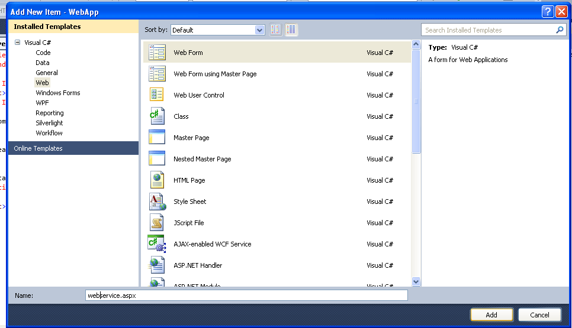Image resolution: width=572 pixels, height=328 pixels.
Task: Pick the Style Sheet template icon
Action: 158,202
